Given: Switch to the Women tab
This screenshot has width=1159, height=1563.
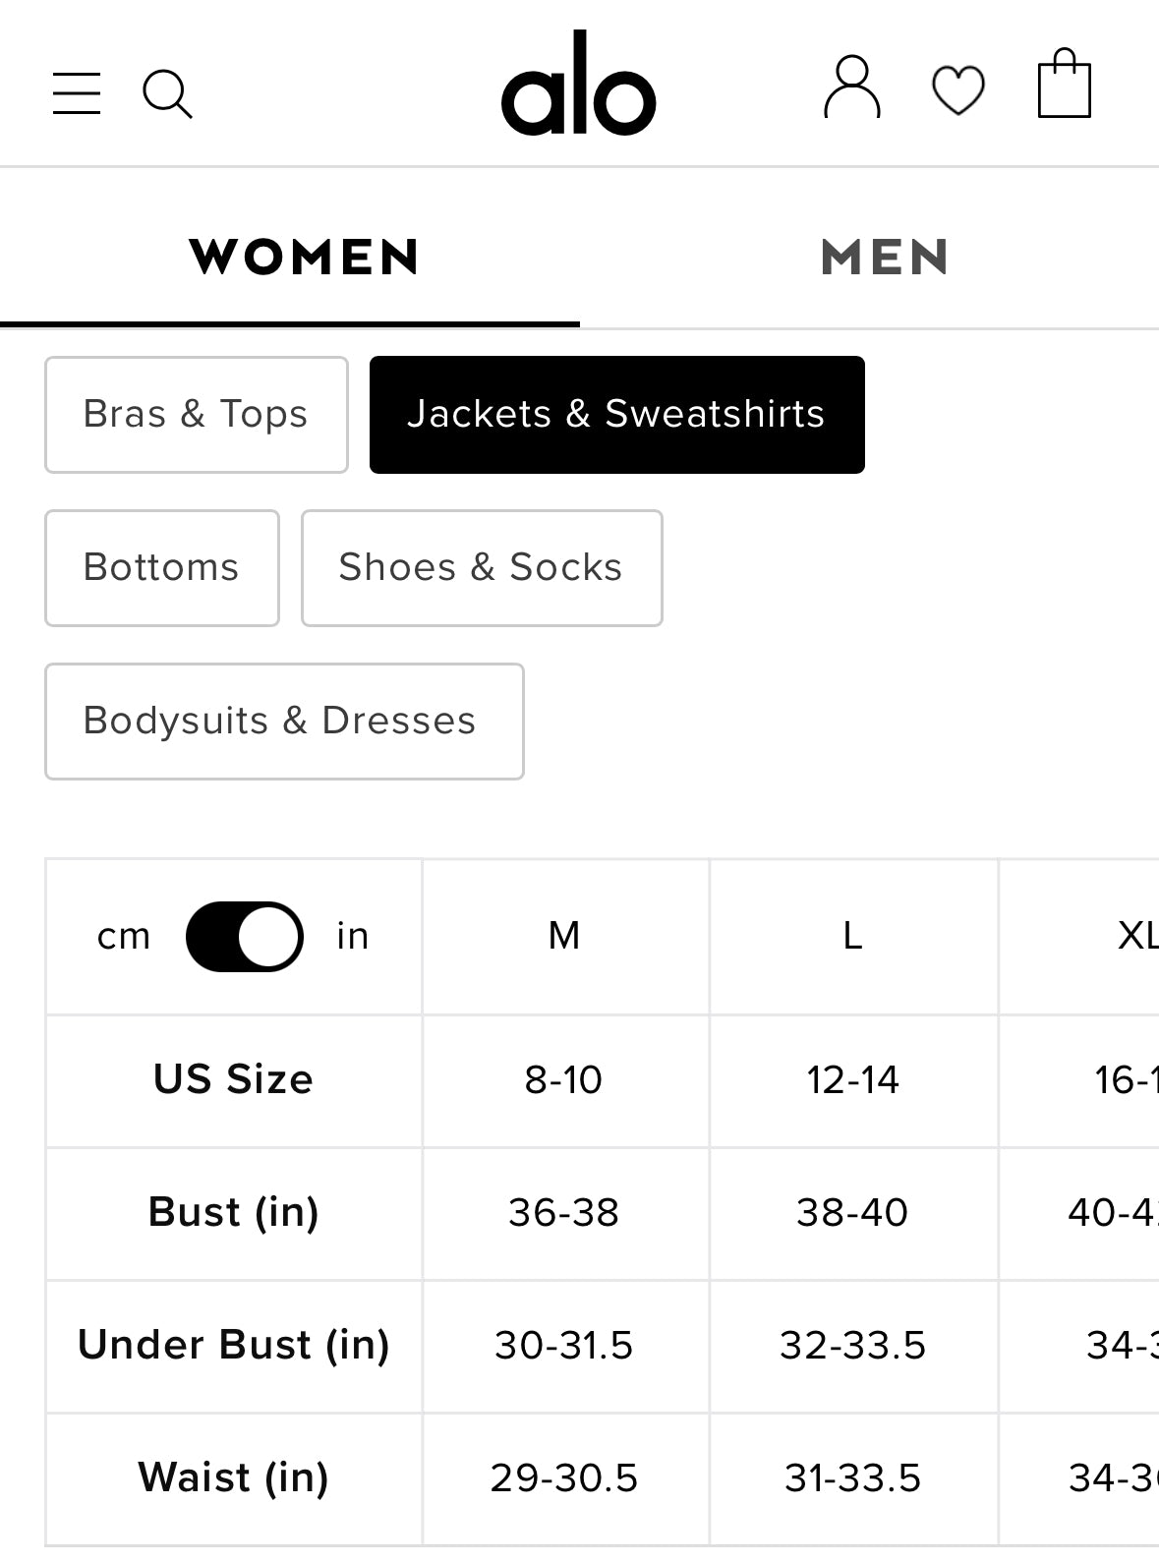Looking at the screenshot, I should click(x=304, y=258).
